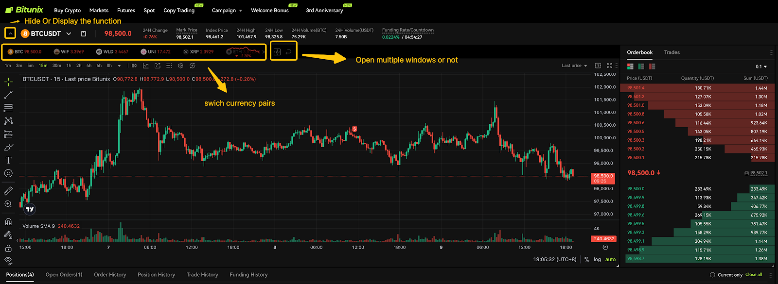Select the 1h time interval
778x284 pixels.
point(69,66)
